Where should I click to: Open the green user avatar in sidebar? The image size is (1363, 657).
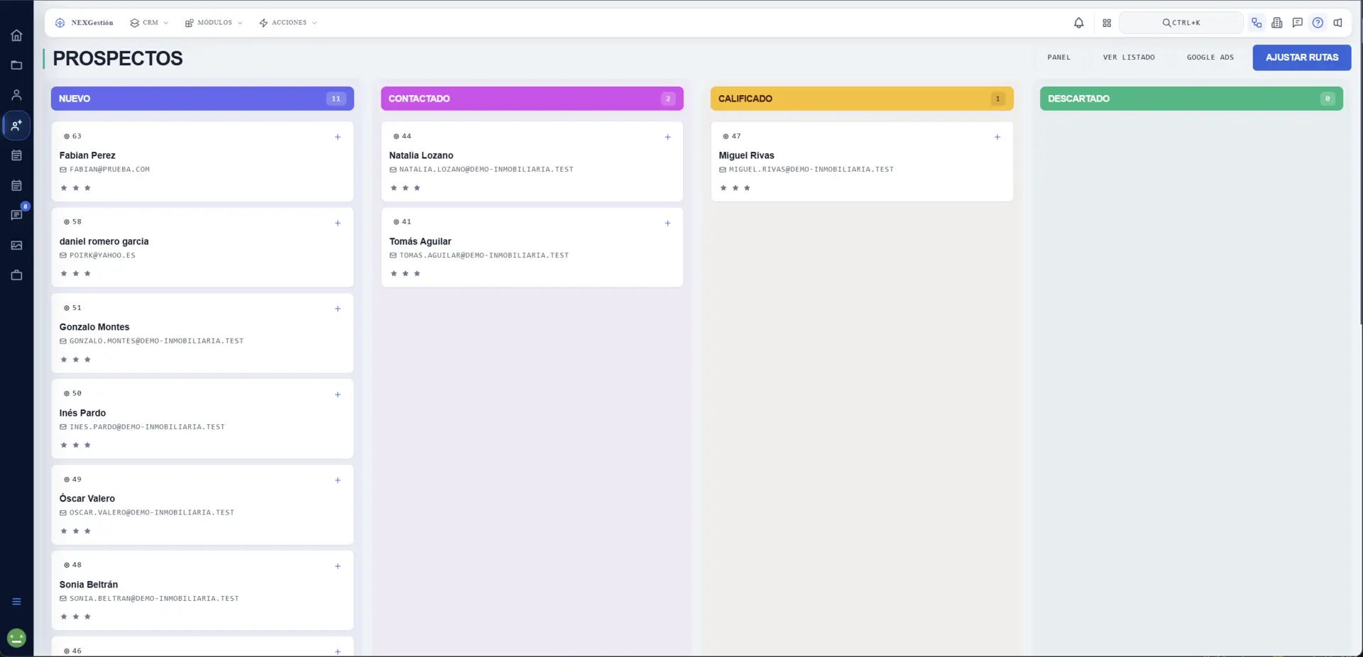click(x=16, y=639)
